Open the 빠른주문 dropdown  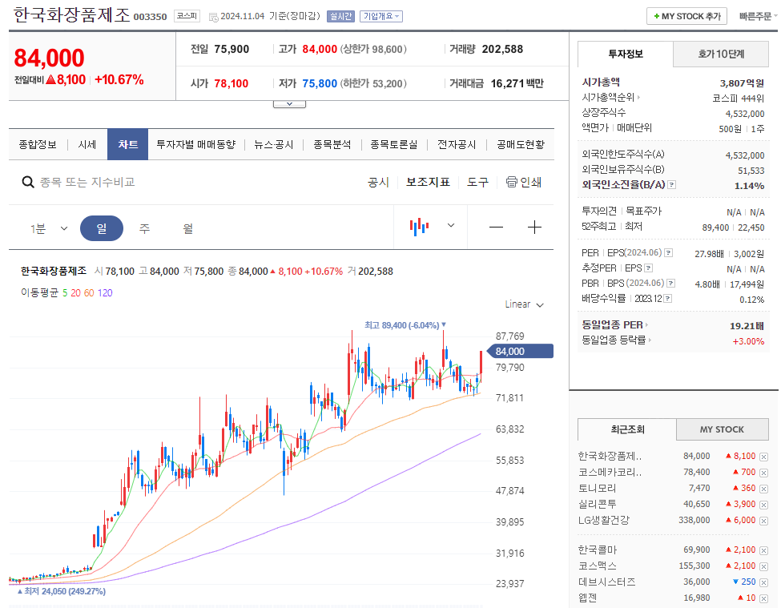[758, 17]
